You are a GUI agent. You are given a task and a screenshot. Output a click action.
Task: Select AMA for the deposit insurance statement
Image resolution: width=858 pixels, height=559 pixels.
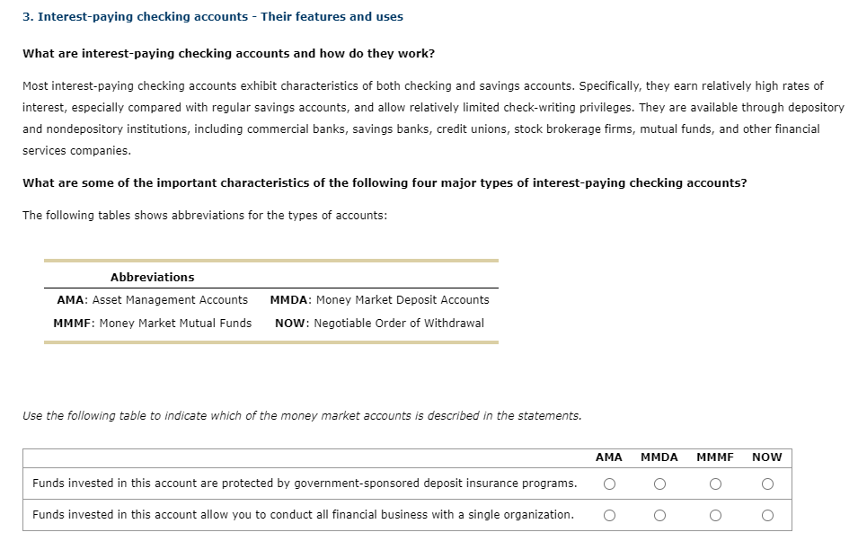pos(610,485)
